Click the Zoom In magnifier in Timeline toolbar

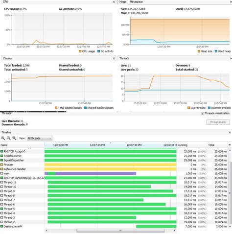coord(3,138)
